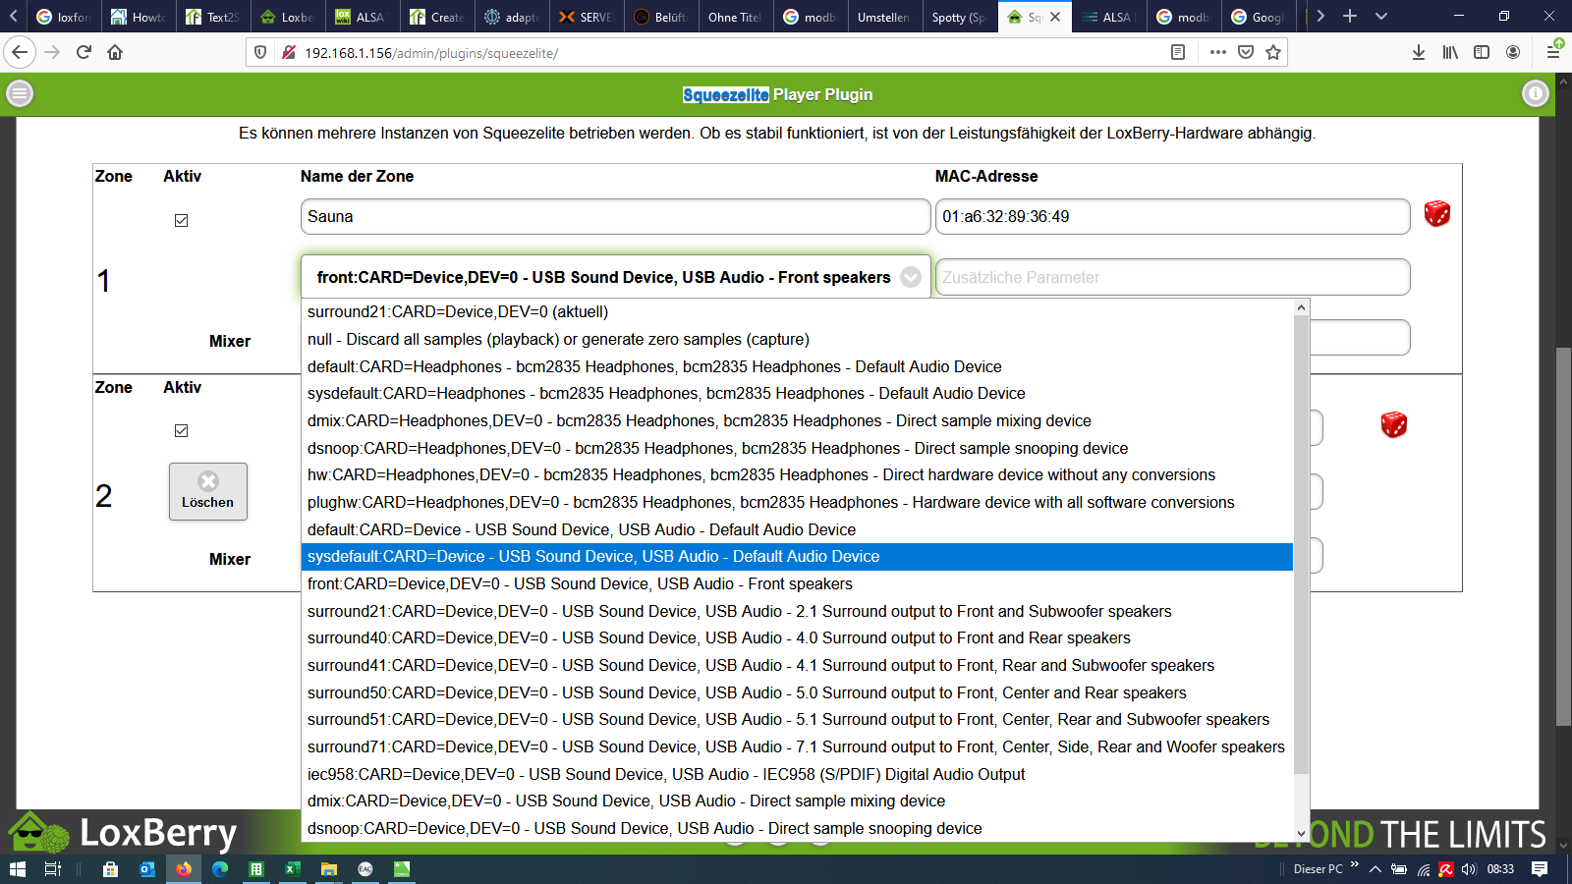Viewport: 1572px width, 884px height.
Task: Choose dsnoop:CARD=Headphones sample snooping option
Action: point(798,448)
